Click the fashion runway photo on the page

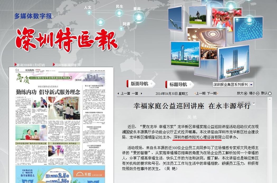pos(56,151)
